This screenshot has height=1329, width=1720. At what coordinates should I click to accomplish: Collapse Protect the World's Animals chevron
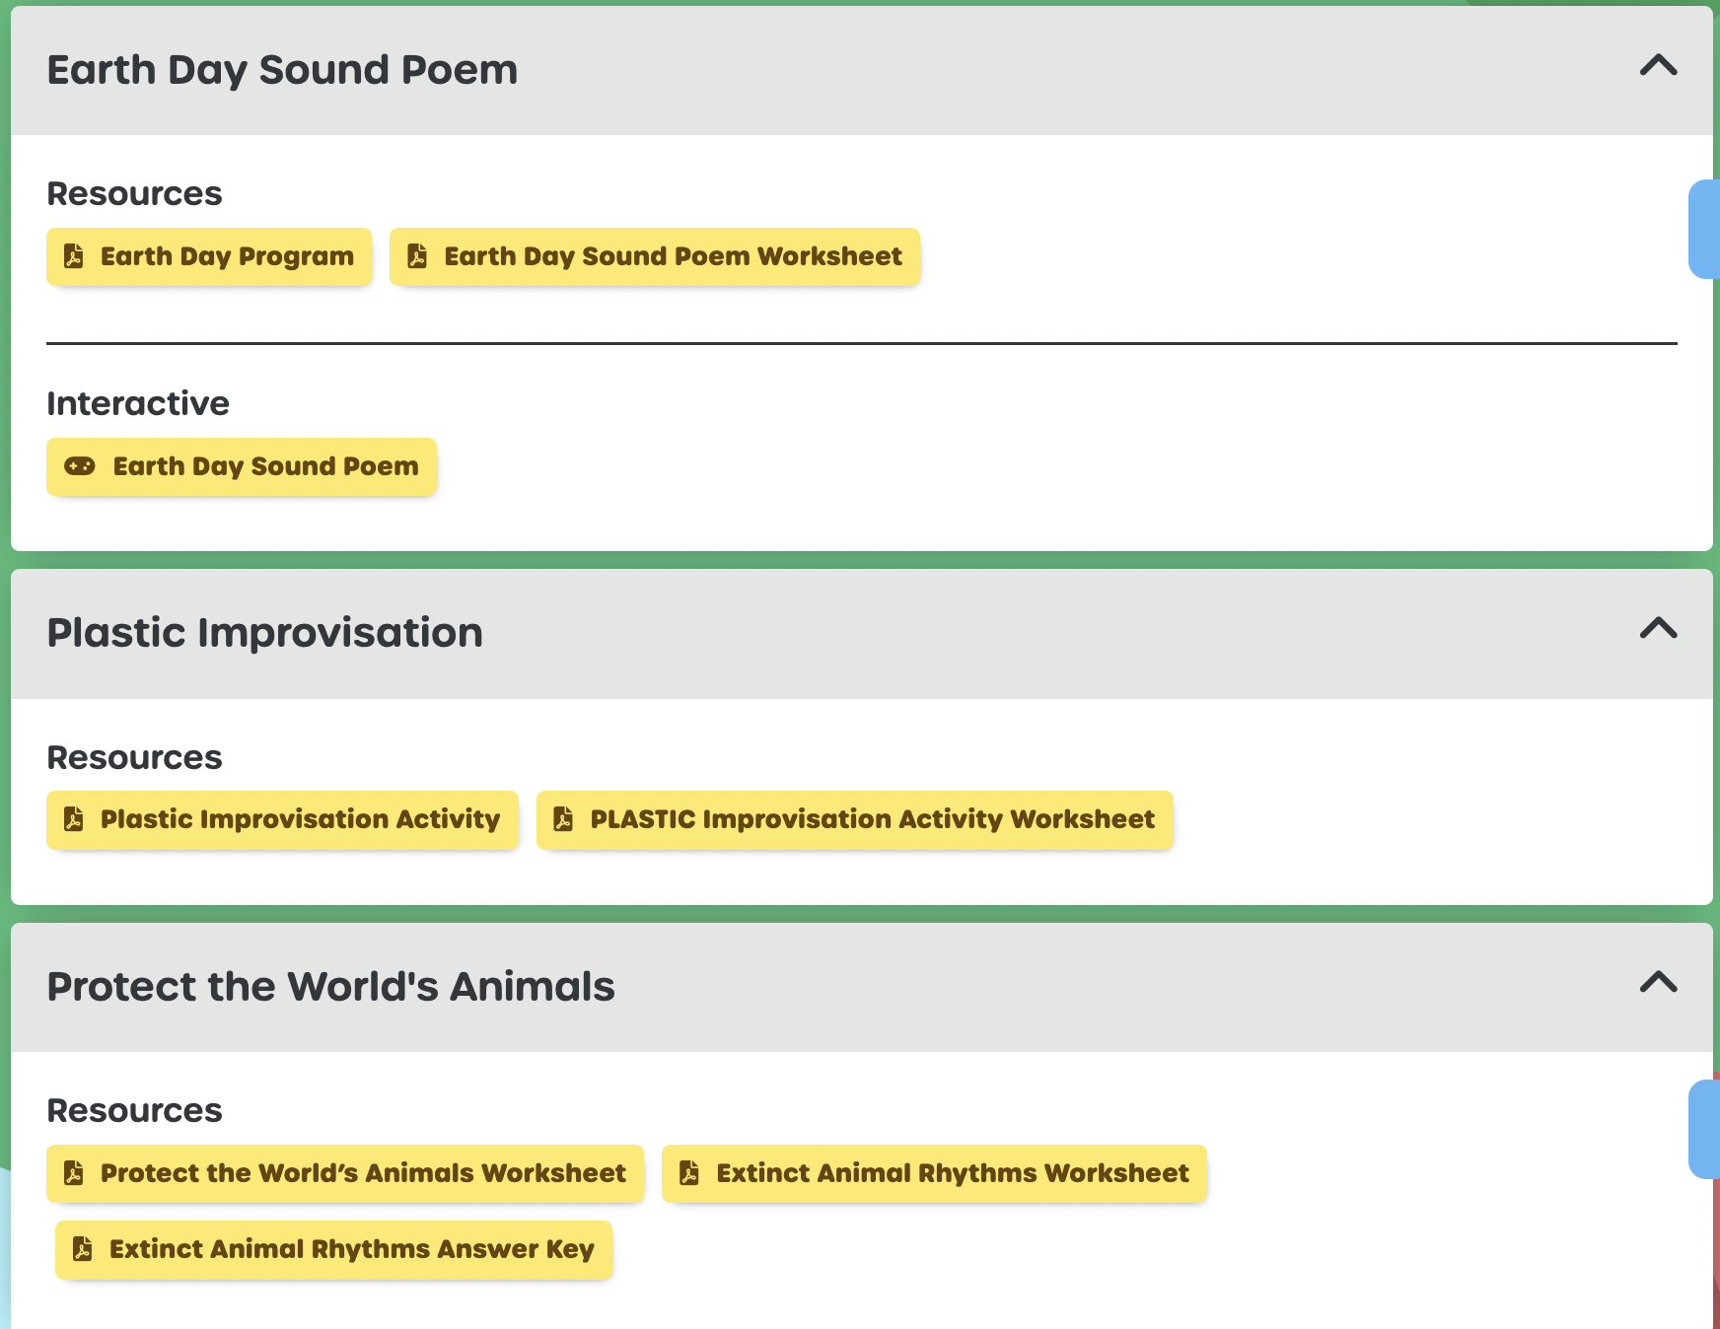coord(1658,982)
